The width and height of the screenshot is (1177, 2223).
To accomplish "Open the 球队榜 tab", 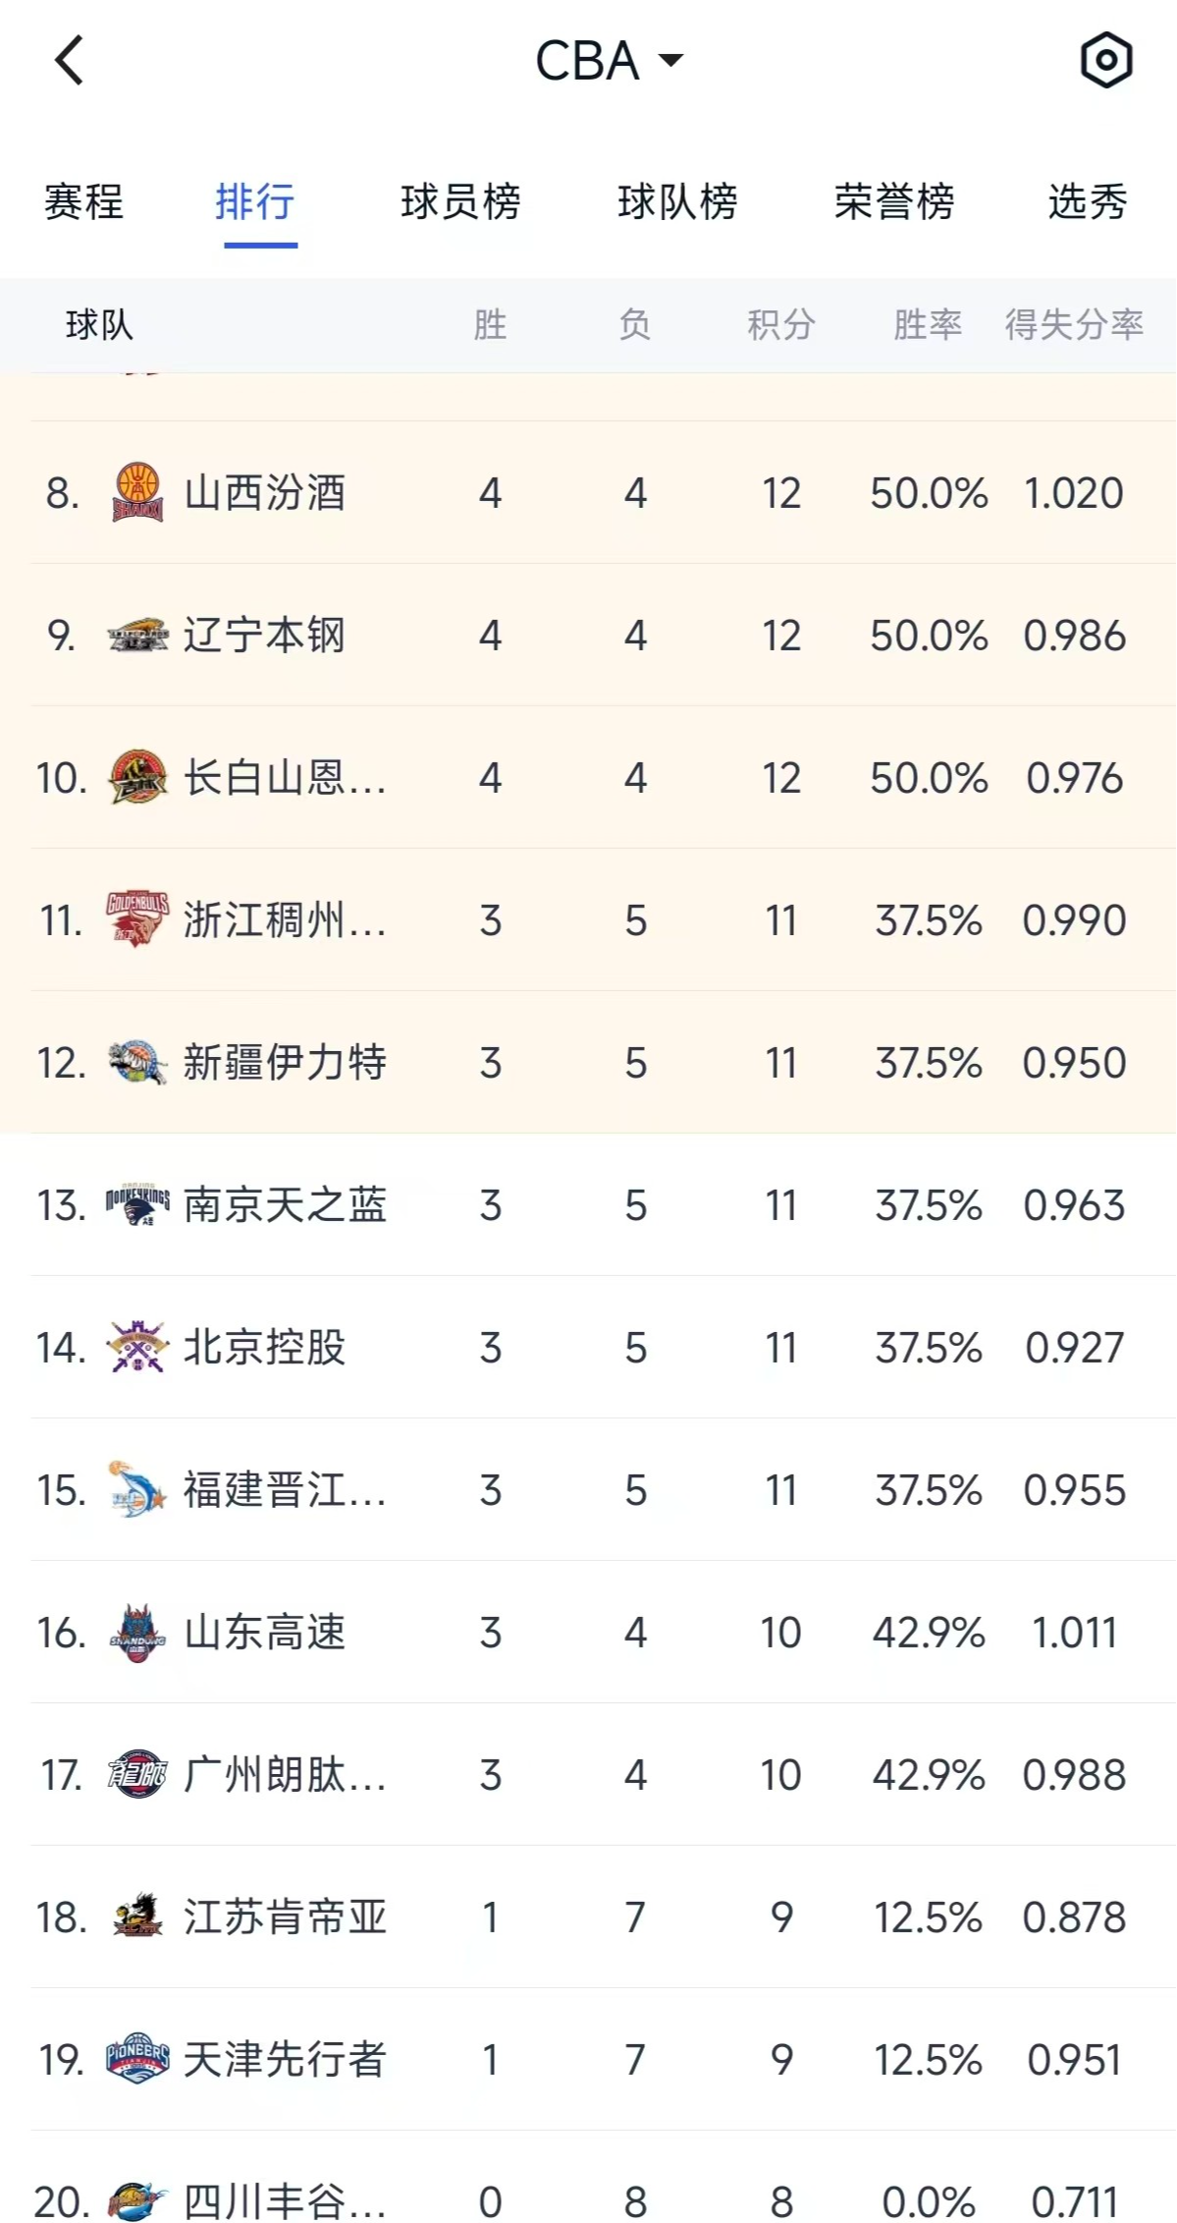I will point(677,202).
